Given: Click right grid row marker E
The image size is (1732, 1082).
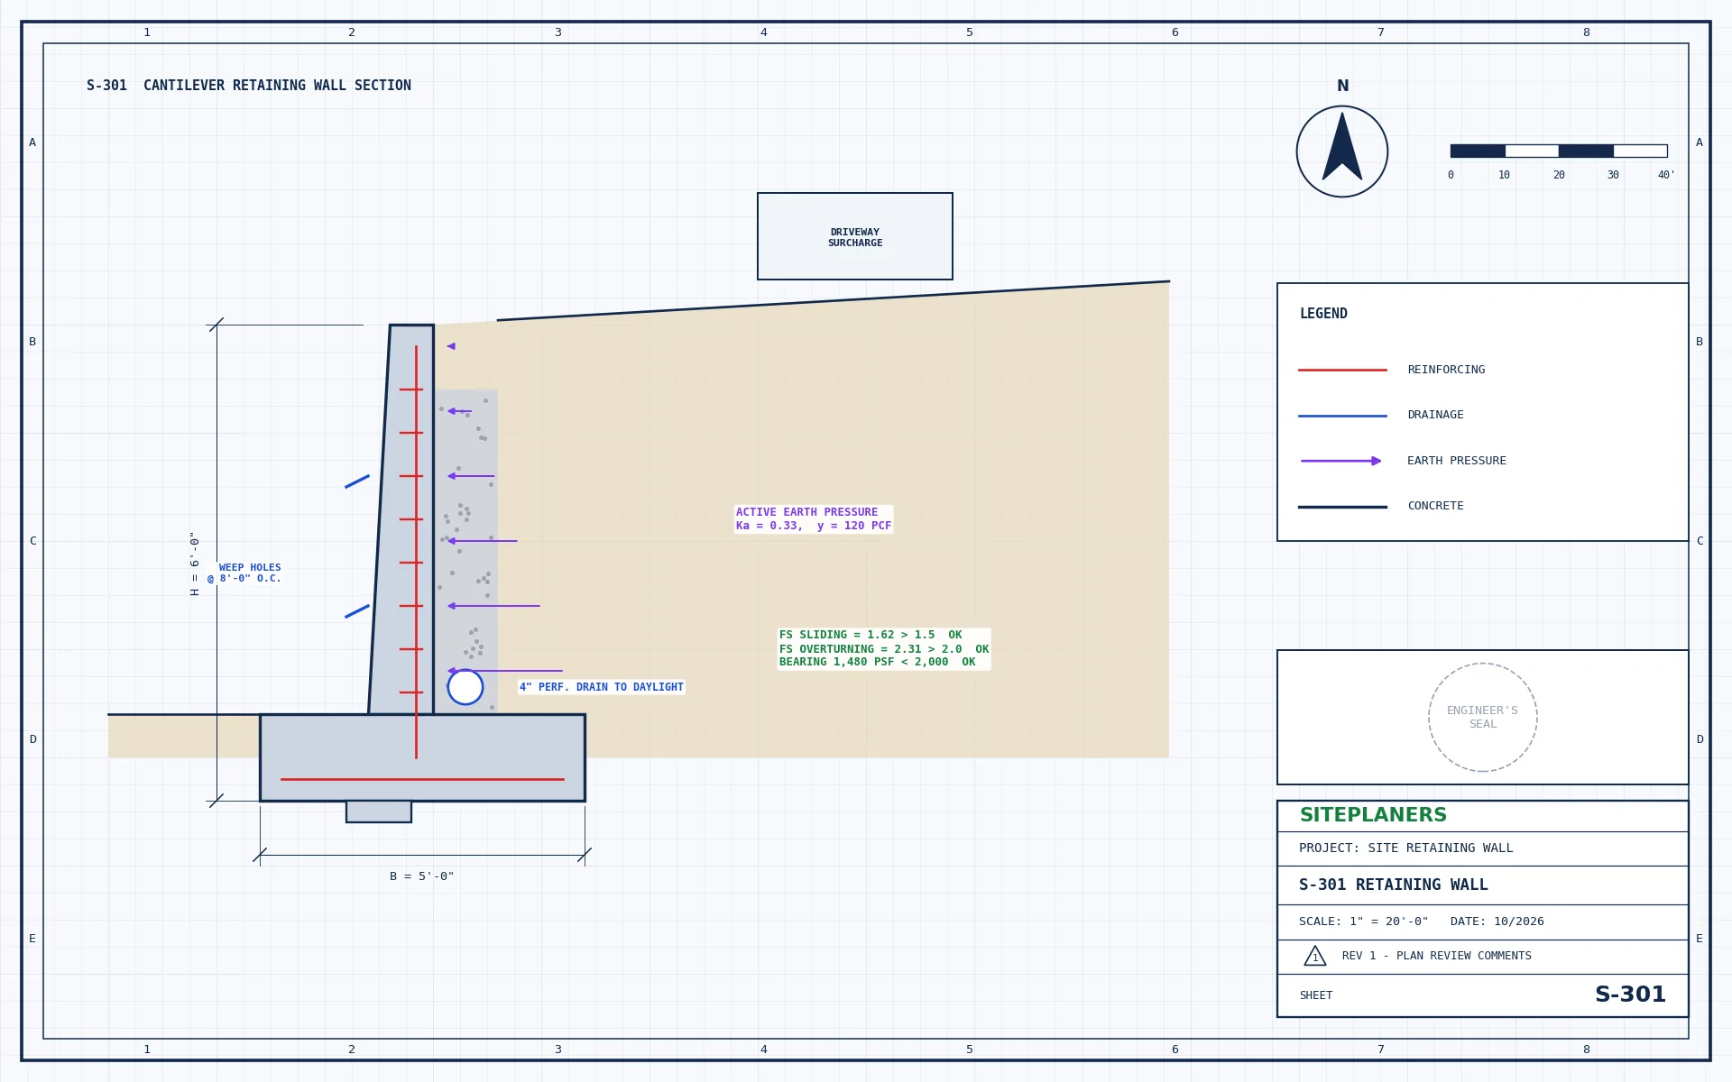Looking at the screenshot, I should pos(1700,939).
